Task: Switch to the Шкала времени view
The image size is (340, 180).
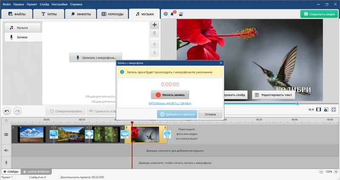Action: tap(36, 172)
